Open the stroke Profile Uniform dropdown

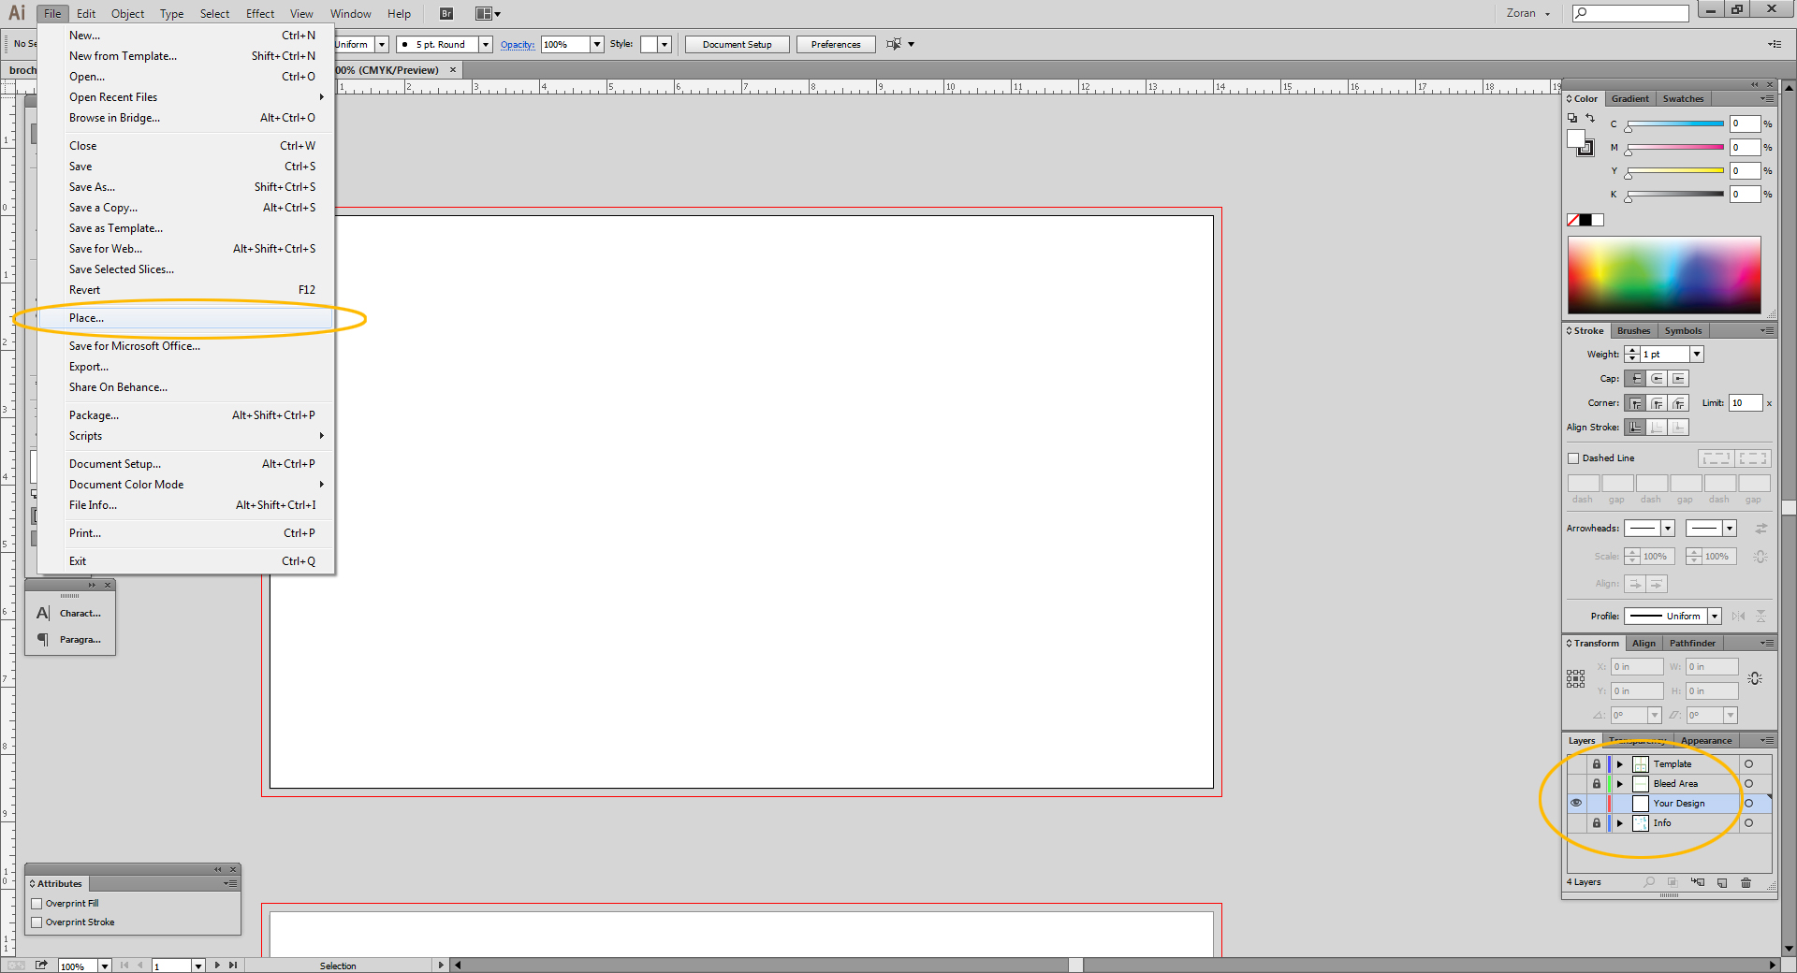[x=1715, y=616]
